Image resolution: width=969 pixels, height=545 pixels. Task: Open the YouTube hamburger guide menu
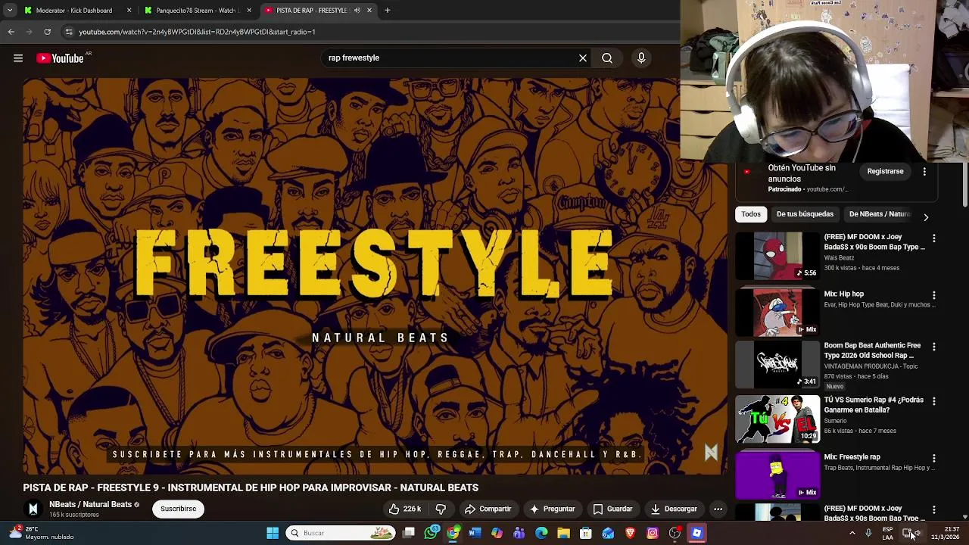pyautogui.click(x=18, y=58)
